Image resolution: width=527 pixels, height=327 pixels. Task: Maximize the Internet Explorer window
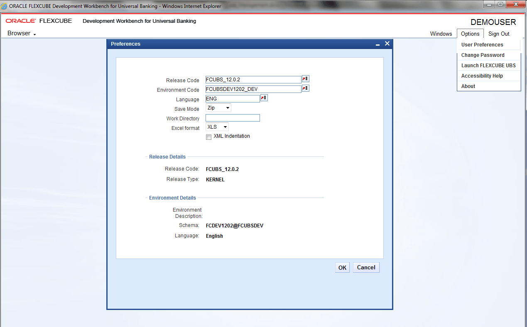(x=500, y=5)
